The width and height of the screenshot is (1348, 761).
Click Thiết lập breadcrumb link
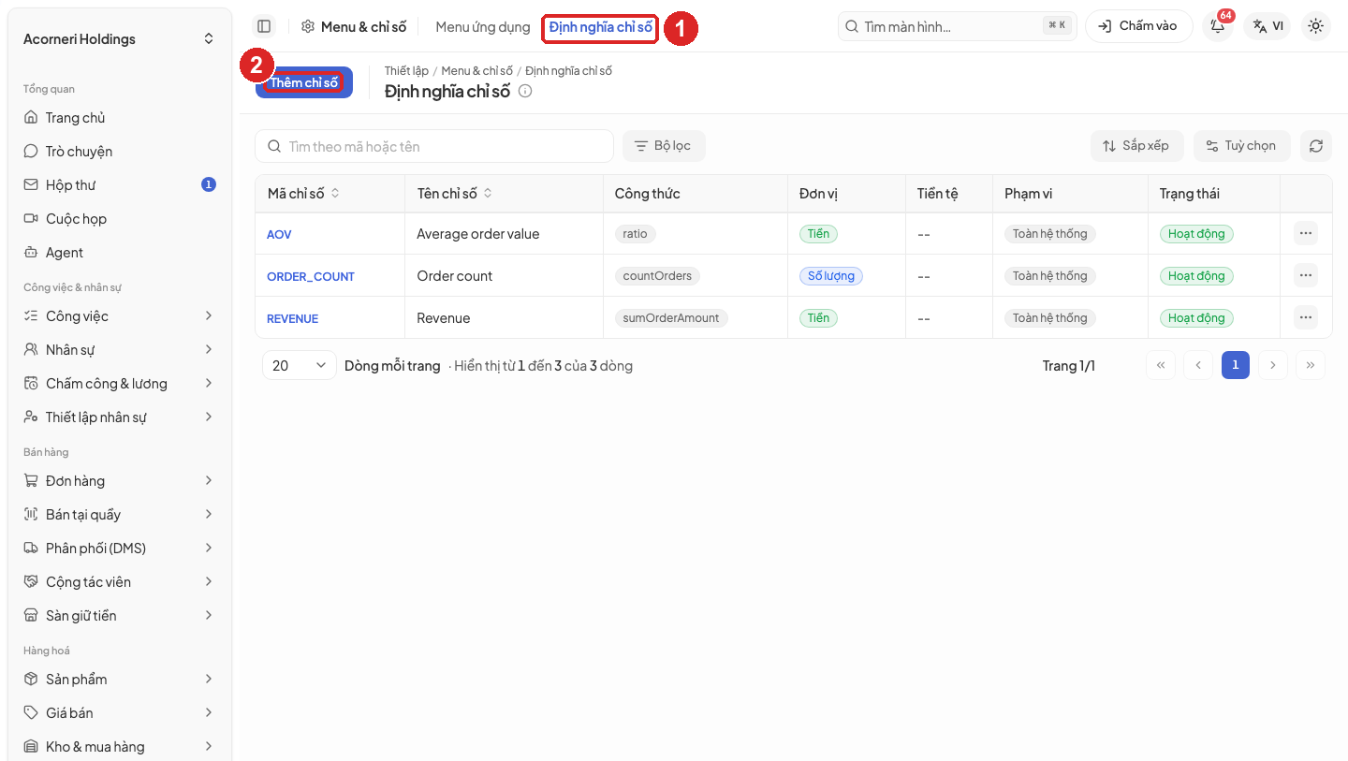tap(406, 71)
